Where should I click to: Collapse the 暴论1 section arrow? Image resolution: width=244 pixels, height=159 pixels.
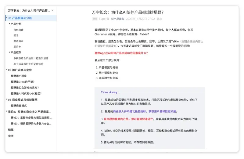7,111
